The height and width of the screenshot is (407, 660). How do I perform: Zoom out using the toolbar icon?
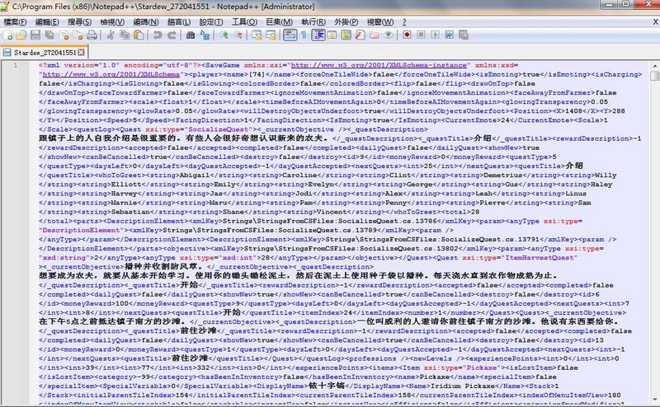pos(238,35)
